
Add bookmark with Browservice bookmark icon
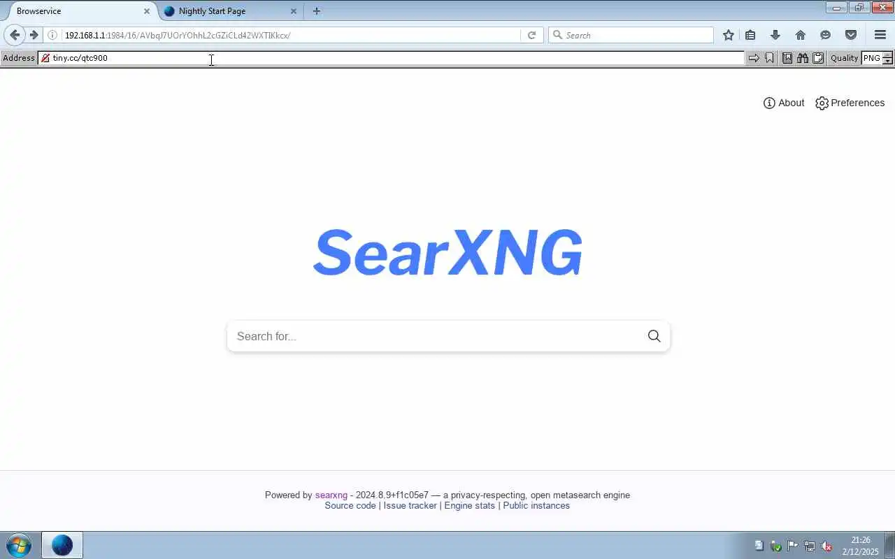click(770, 58)
